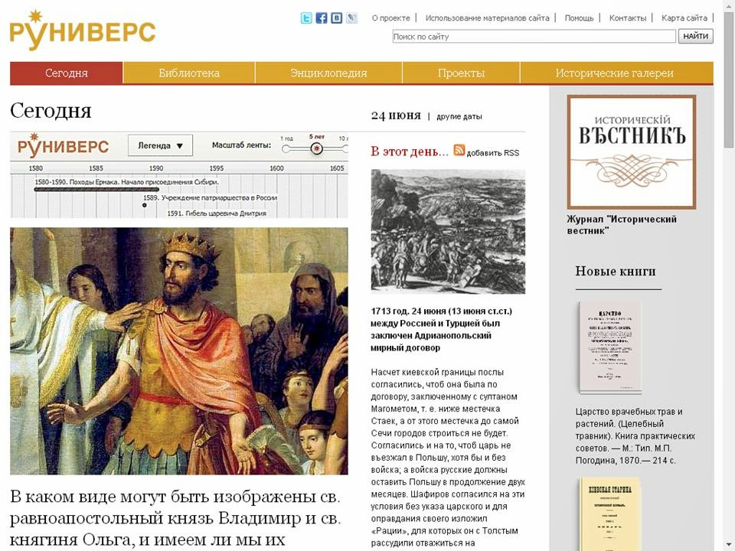Go to the Руниверс logo in the page header
This screenshot has height=551, width=735.
(83, 31)
